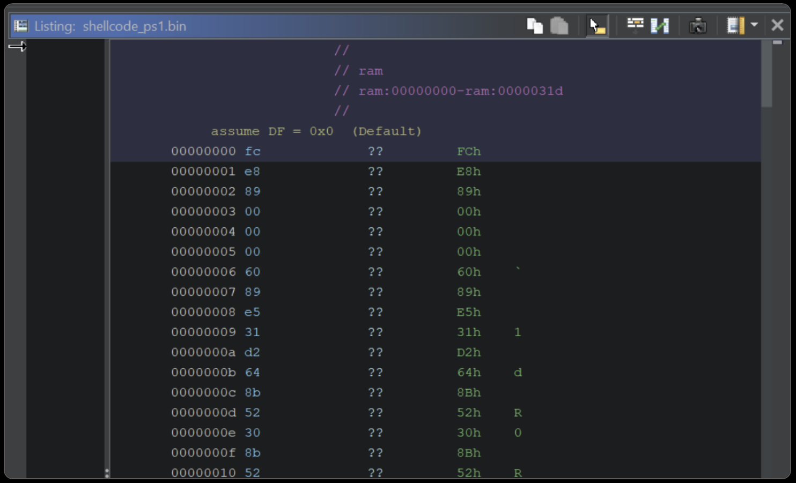
Task: Close the Listing panel
Action: coord(777,25)
